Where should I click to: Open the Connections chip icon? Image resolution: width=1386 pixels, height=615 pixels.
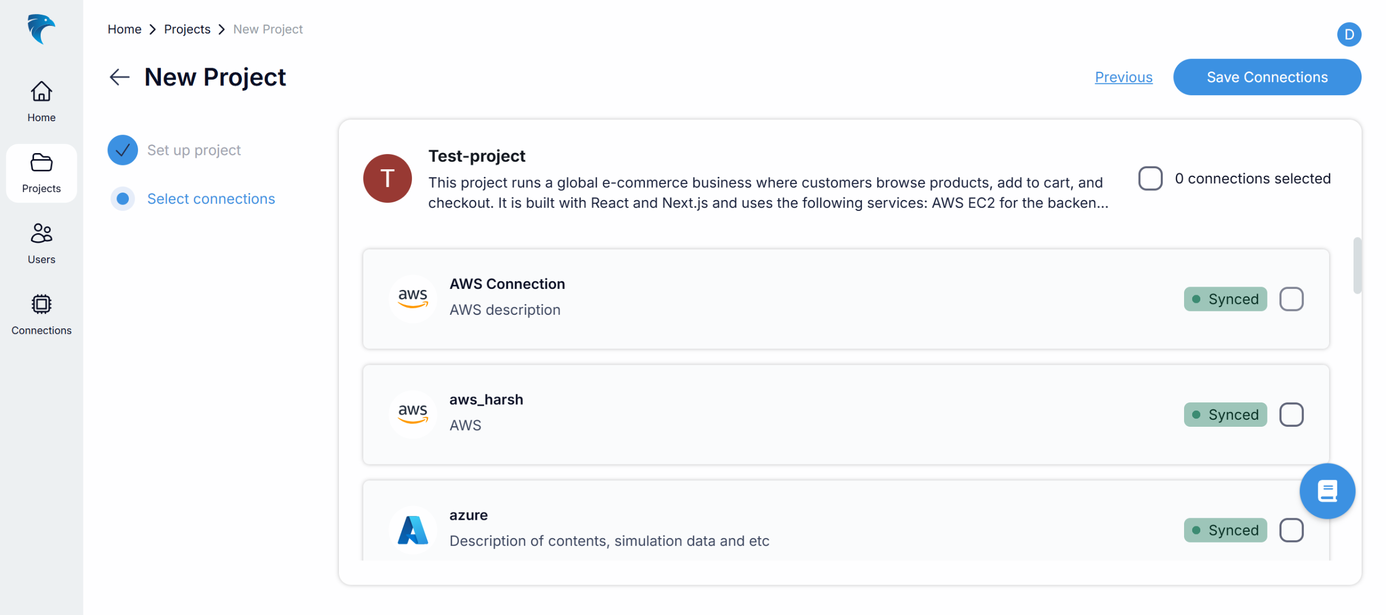point(41,304)
